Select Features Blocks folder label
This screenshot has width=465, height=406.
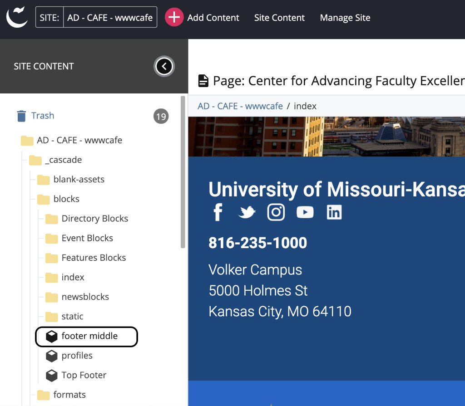click(x=94, y=258)
